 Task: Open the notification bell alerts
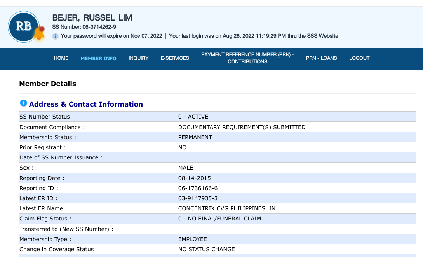click(x=39, y=33)
